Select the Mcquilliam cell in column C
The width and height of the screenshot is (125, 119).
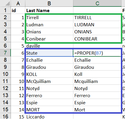97,81
